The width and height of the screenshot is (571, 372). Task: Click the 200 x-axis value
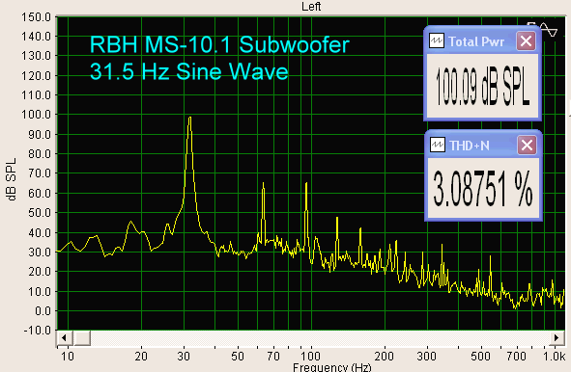click(x=385, y=356)
